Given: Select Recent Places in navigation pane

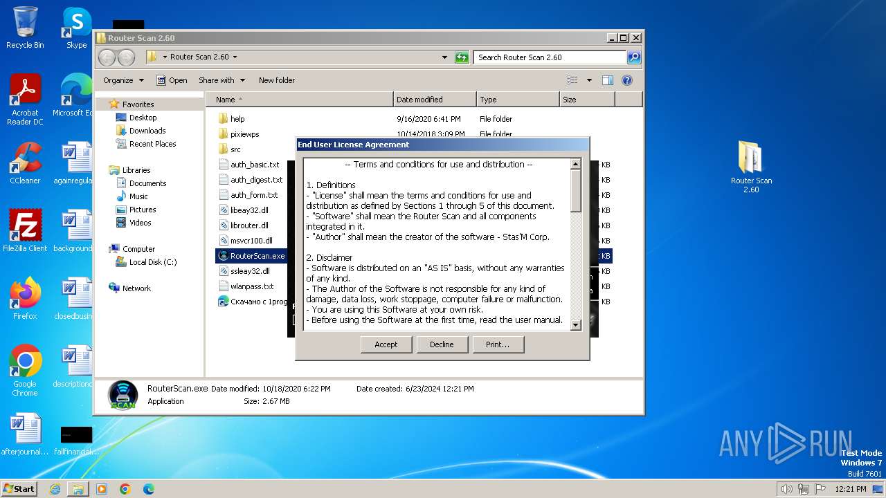Looking at the screenshot, I should 152,144.
